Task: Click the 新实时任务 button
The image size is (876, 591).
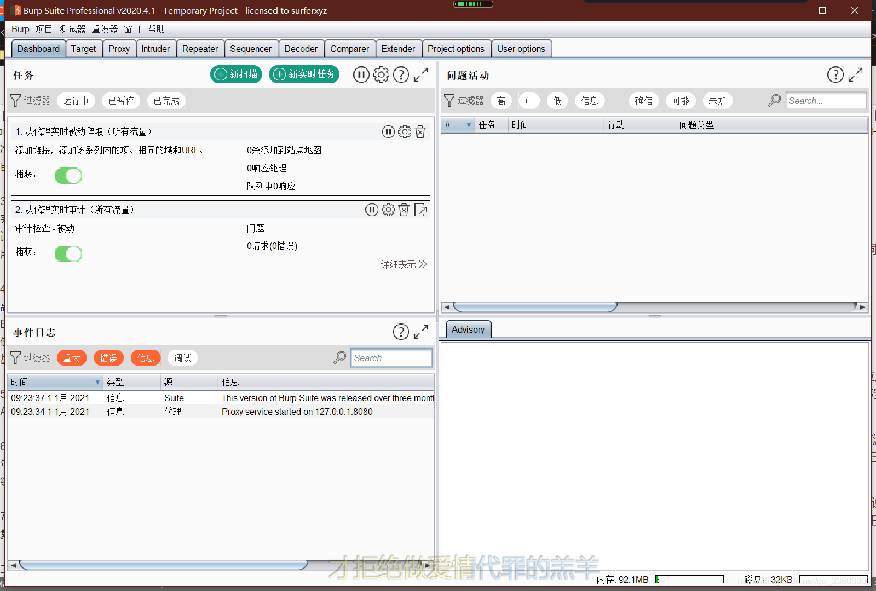Action: pyautogui.click(x=304, y=74)
